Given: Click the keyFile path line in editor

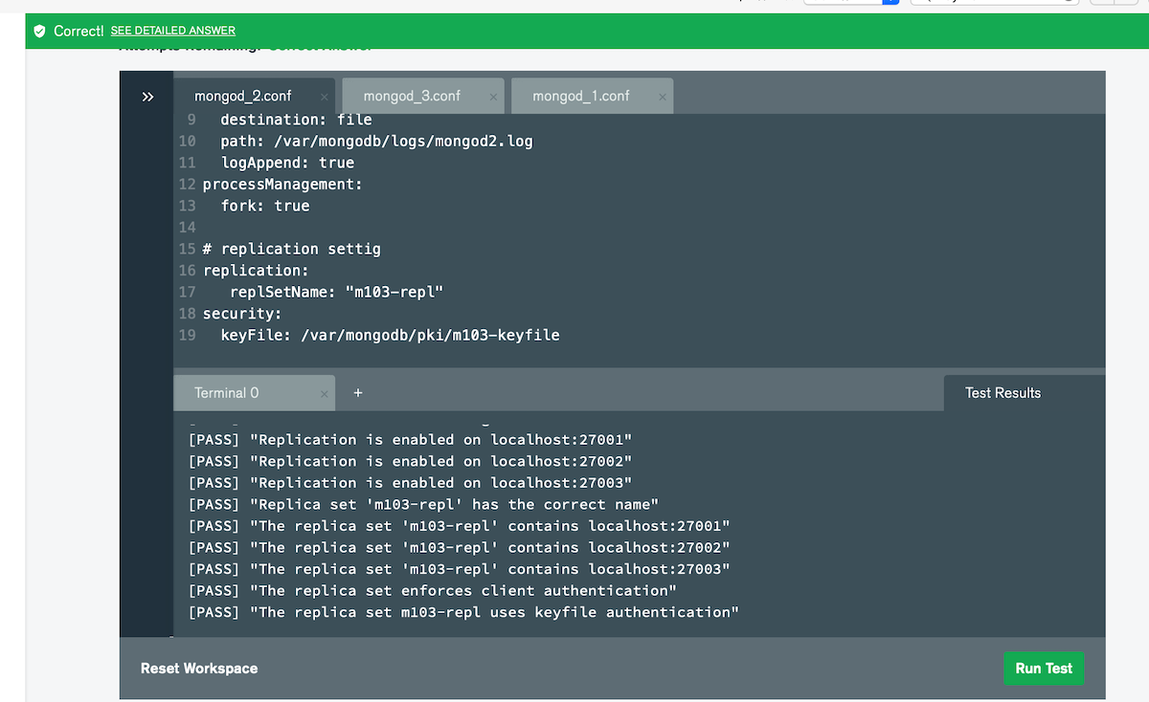Looking at the screenshot, I should [x=391, y=335].
